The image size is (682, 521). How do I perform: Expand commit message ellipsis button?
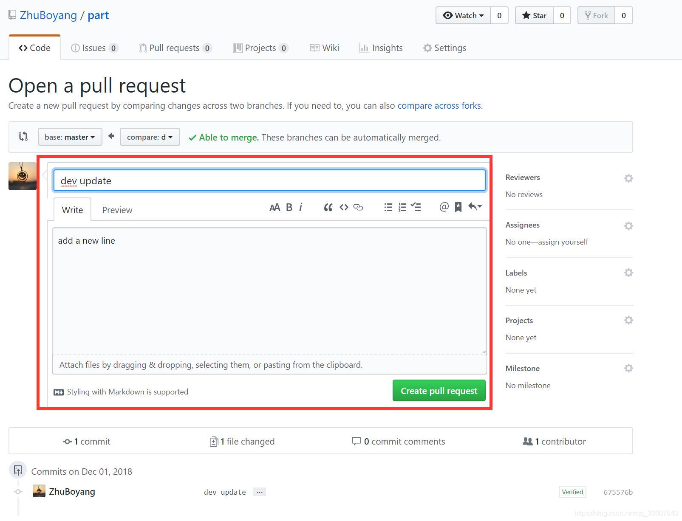click(260, 492)
